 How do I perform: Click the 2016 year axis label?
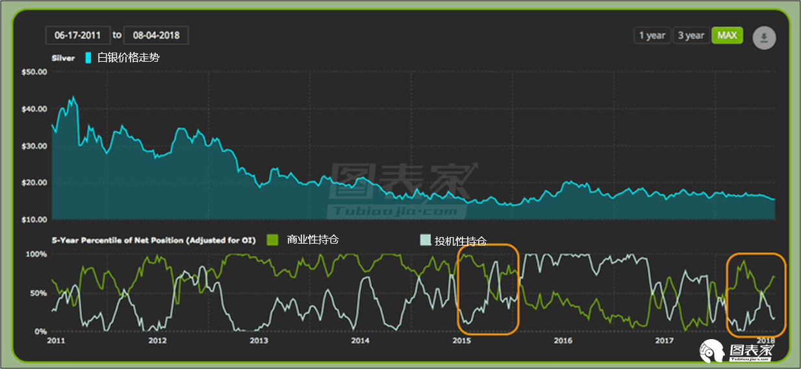tap(563, 340)
